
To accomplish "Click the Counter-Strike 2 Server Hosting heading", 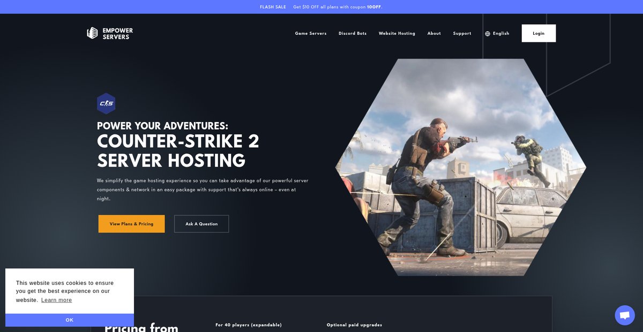I will click(178, 151).
